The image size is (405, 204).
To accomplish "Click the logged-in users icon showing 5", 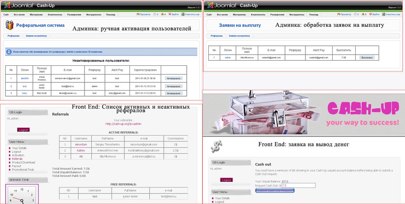I will point(363,14).
